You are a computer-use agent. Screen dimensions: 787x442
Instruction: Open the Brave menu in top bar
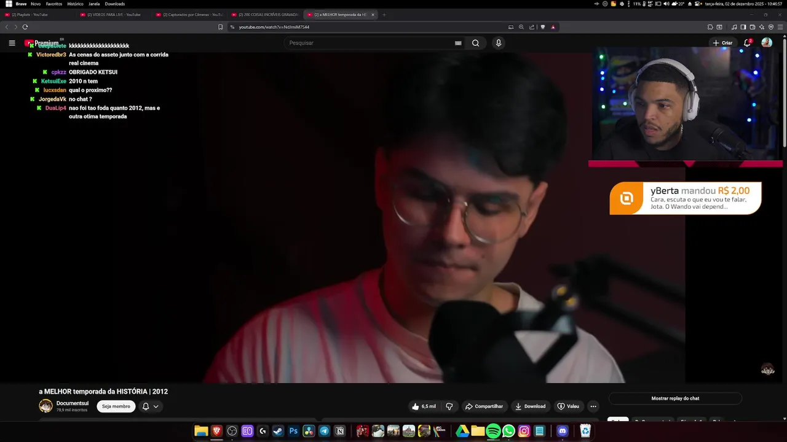pos(22,4)
